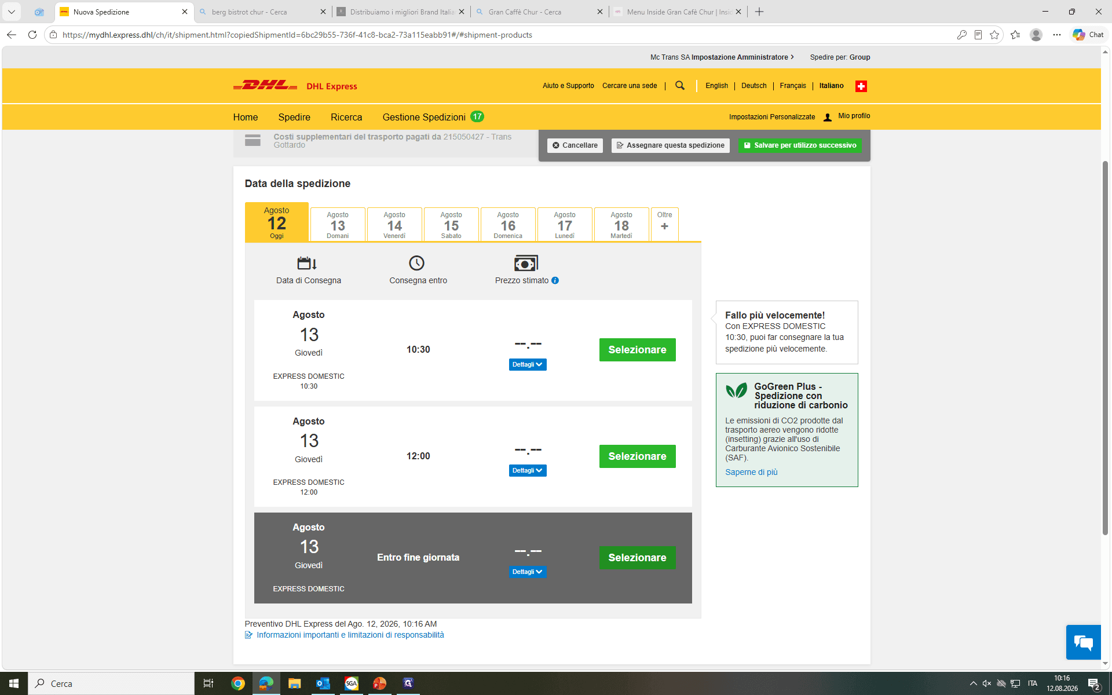1112x695 pixels.
Task: Open the Spedire menu item
Action: coord(294,117)
